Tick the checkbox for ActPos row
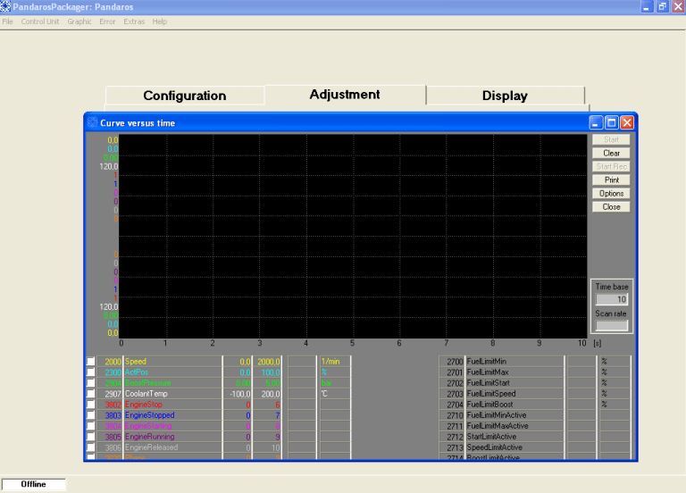Viewport: 686px width, 493px height. (90, 372)
